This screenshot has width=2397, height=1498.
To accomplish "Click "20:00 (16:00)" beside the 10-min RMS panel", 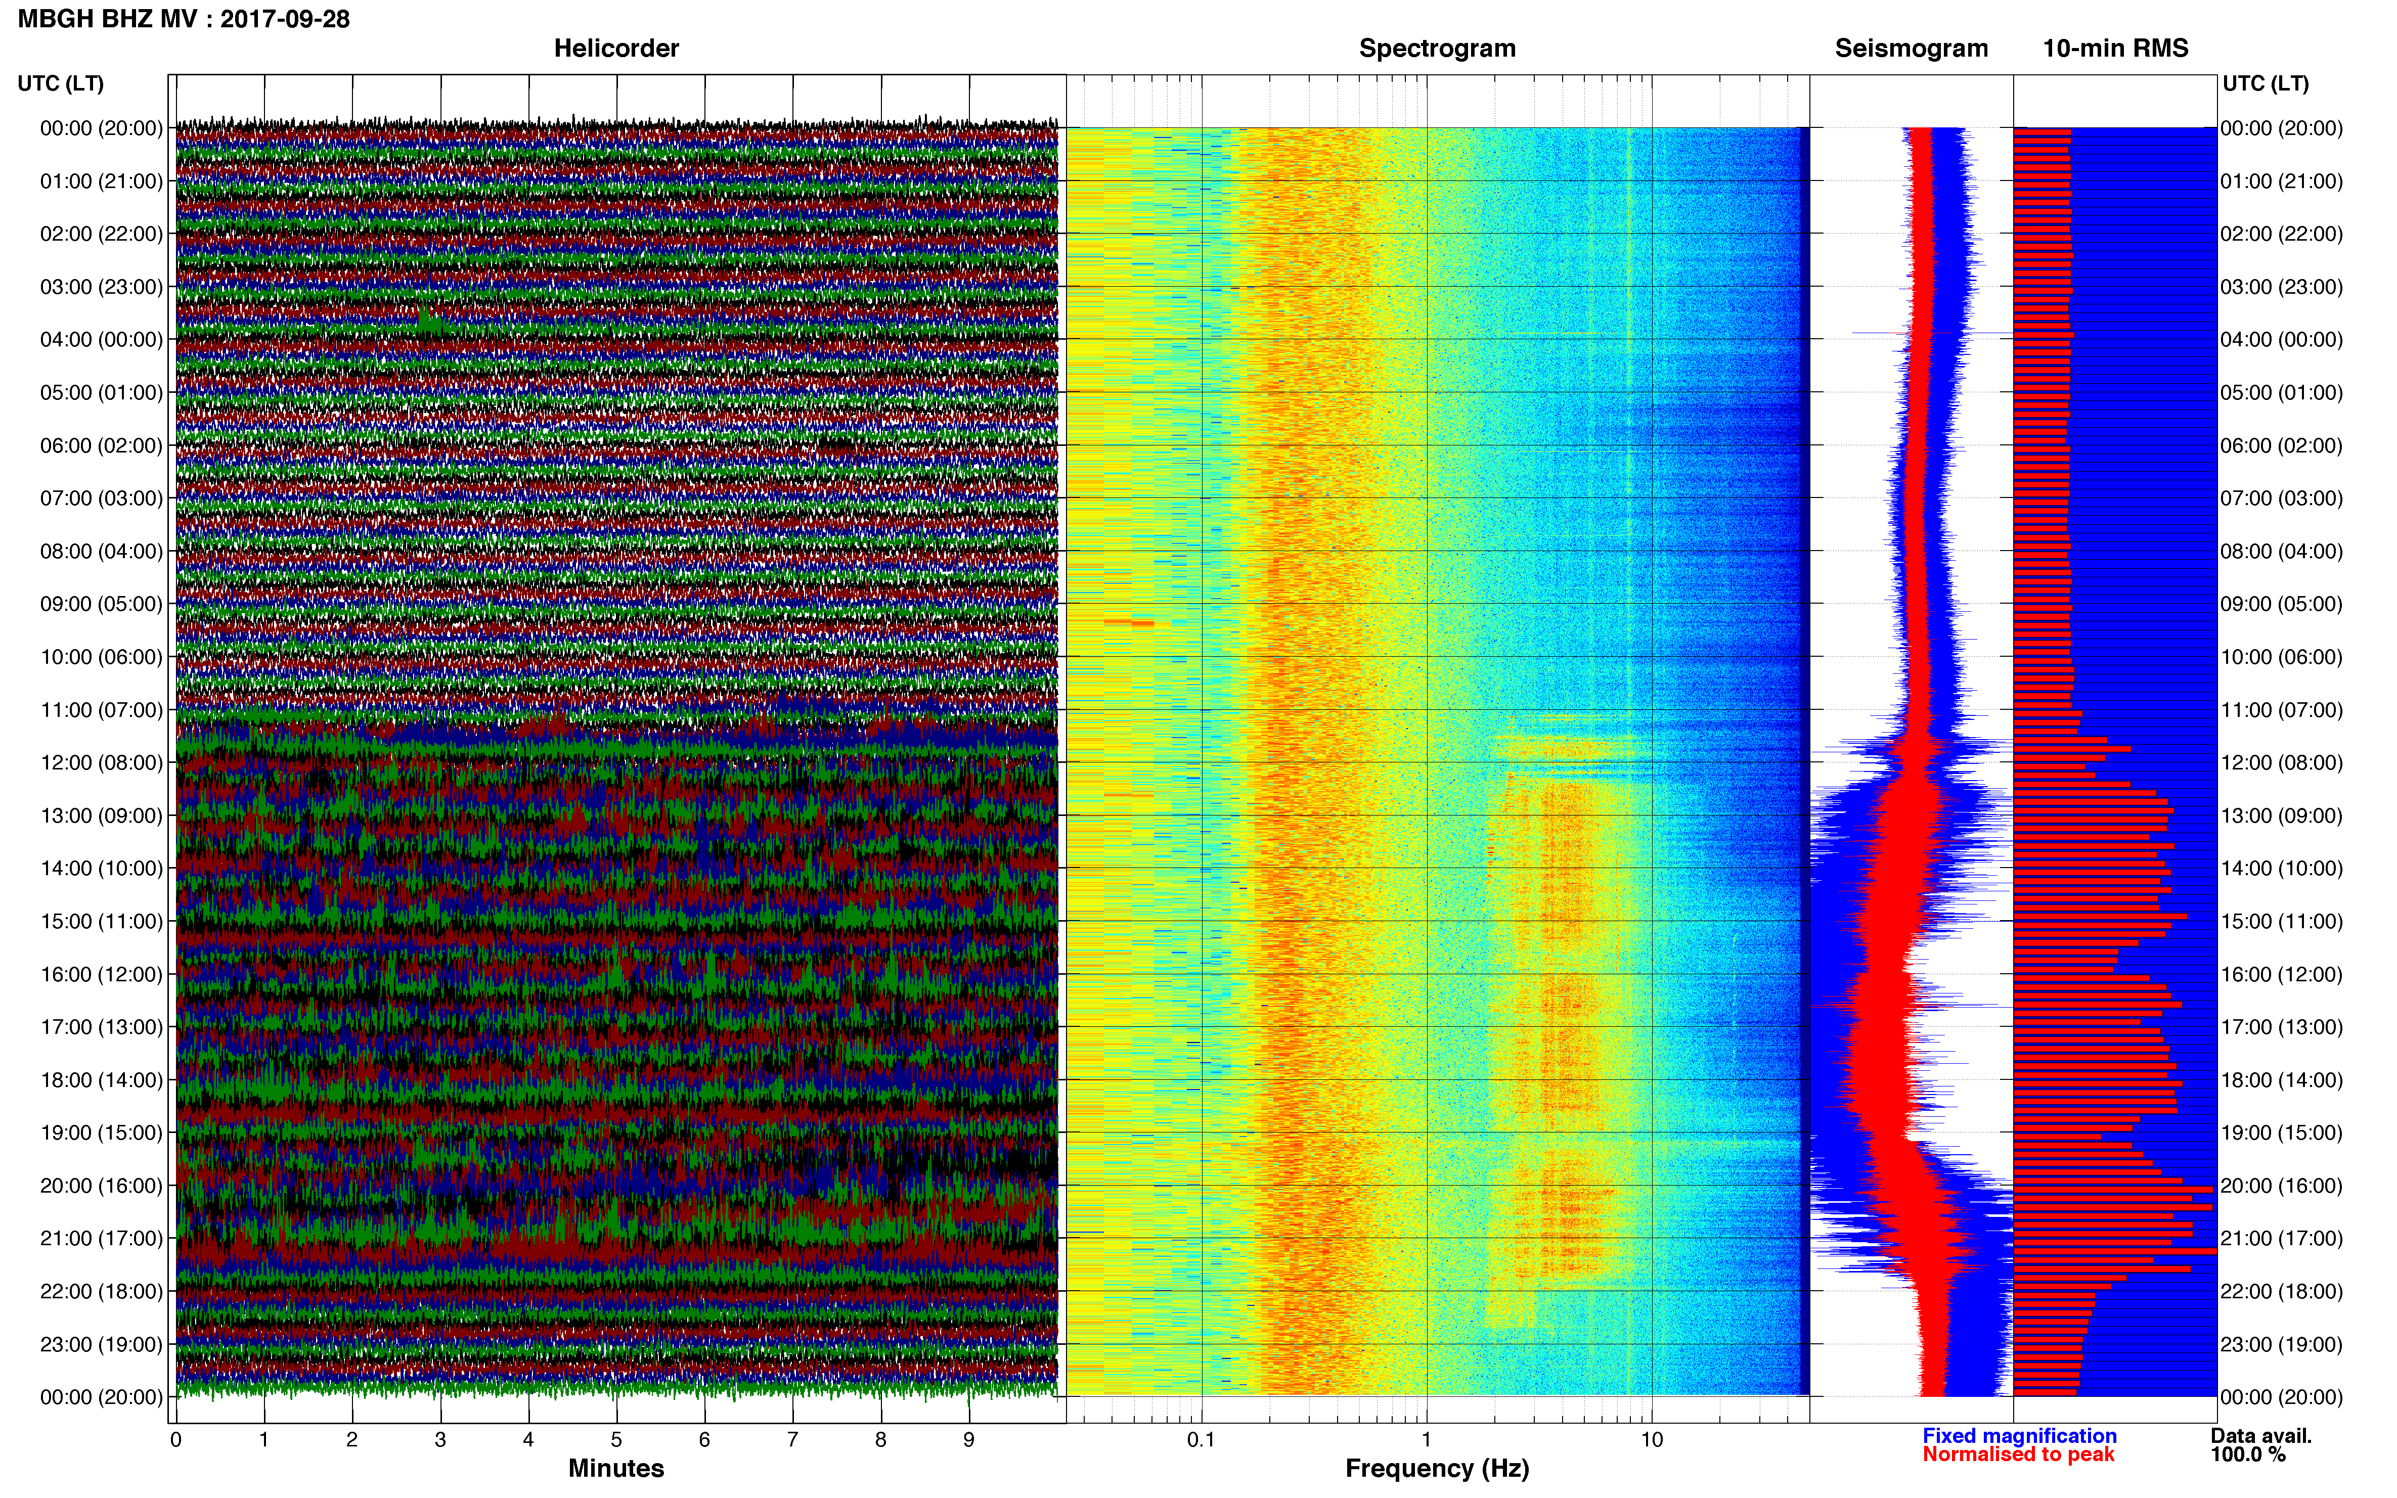I will [2282, 1186].
